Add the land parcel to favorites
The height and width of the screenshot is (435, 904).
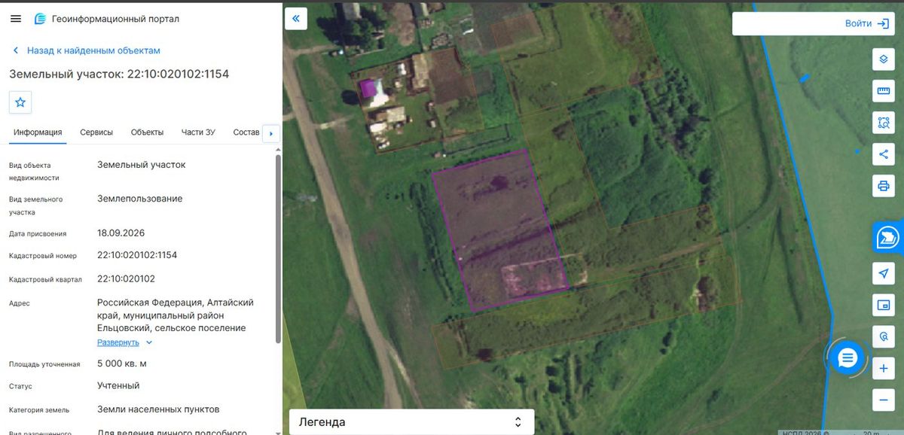point(20,102)
